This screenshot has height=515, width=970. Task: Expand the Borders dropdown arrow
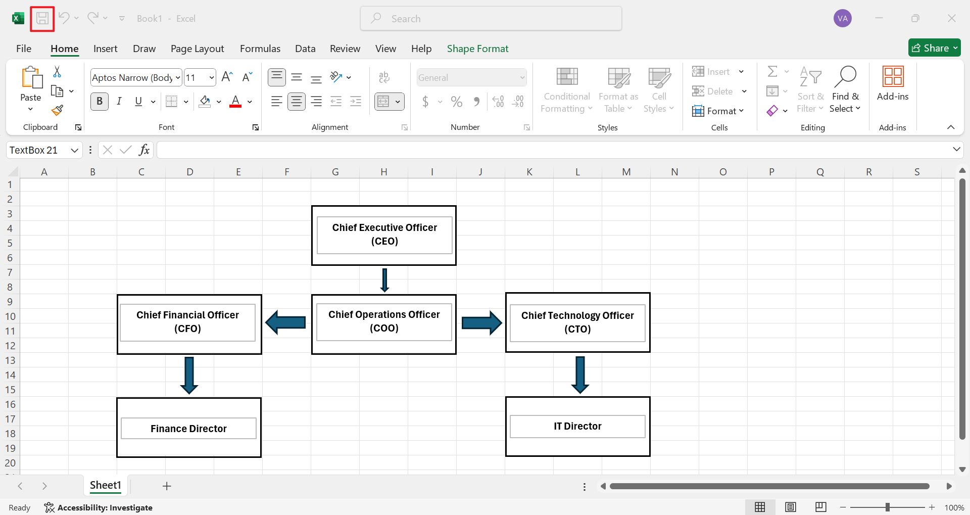point(185,101)
